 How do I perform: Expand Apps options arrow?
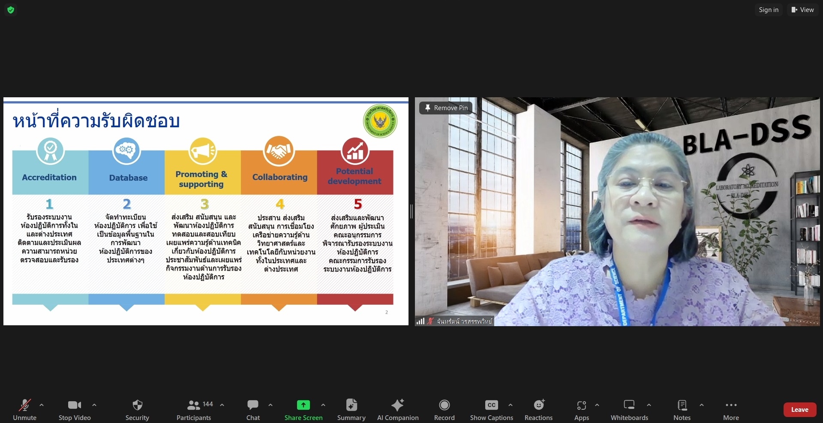point(597,405)
